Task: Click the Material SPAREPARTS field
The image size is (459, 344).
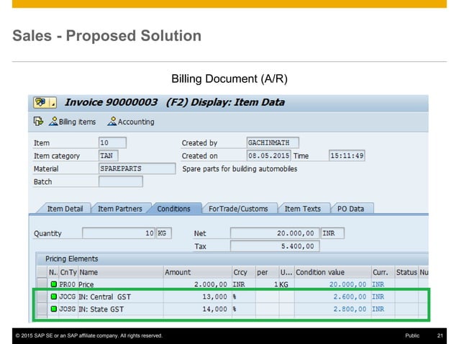Action: pos(137,168)
